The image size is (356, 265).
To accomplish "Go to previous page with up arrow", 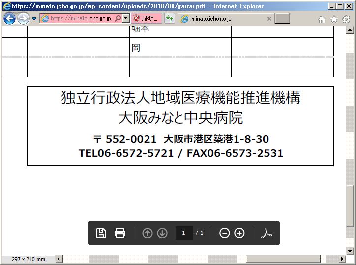I will [x=148, y=233].
